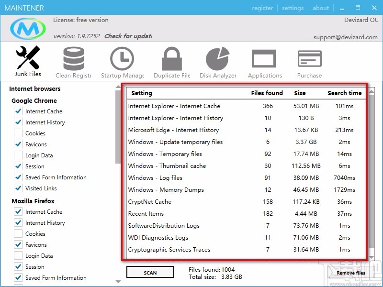Viewport: 383px width, 287px height.
Task: Open the Clean Registry tool icon
Action: pyautogui.click(x=73, y=59)
